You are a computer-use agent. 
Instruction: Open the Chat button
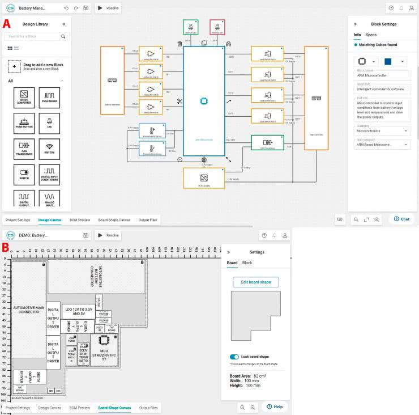(x=401, y=219)
